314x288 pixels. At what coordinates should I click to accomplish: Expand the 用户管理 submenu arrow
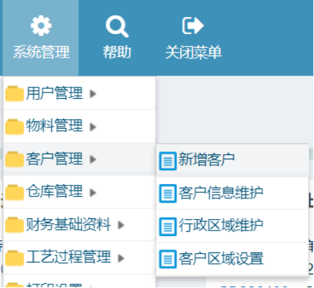tap(93, 94)
